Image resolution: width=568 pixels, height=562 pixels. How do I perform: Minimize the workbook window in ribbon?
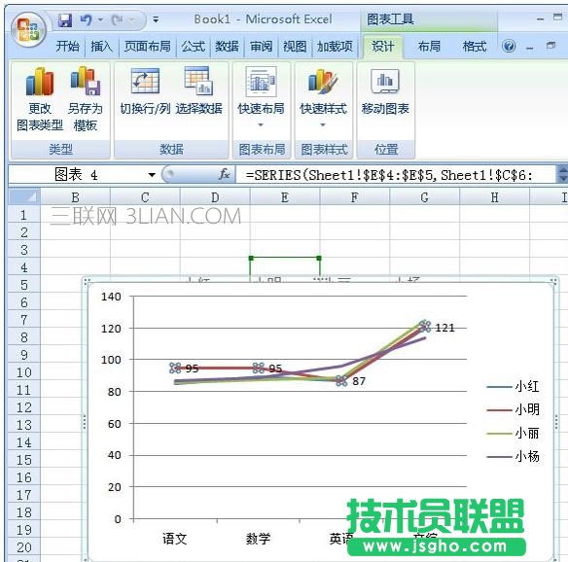530,48
